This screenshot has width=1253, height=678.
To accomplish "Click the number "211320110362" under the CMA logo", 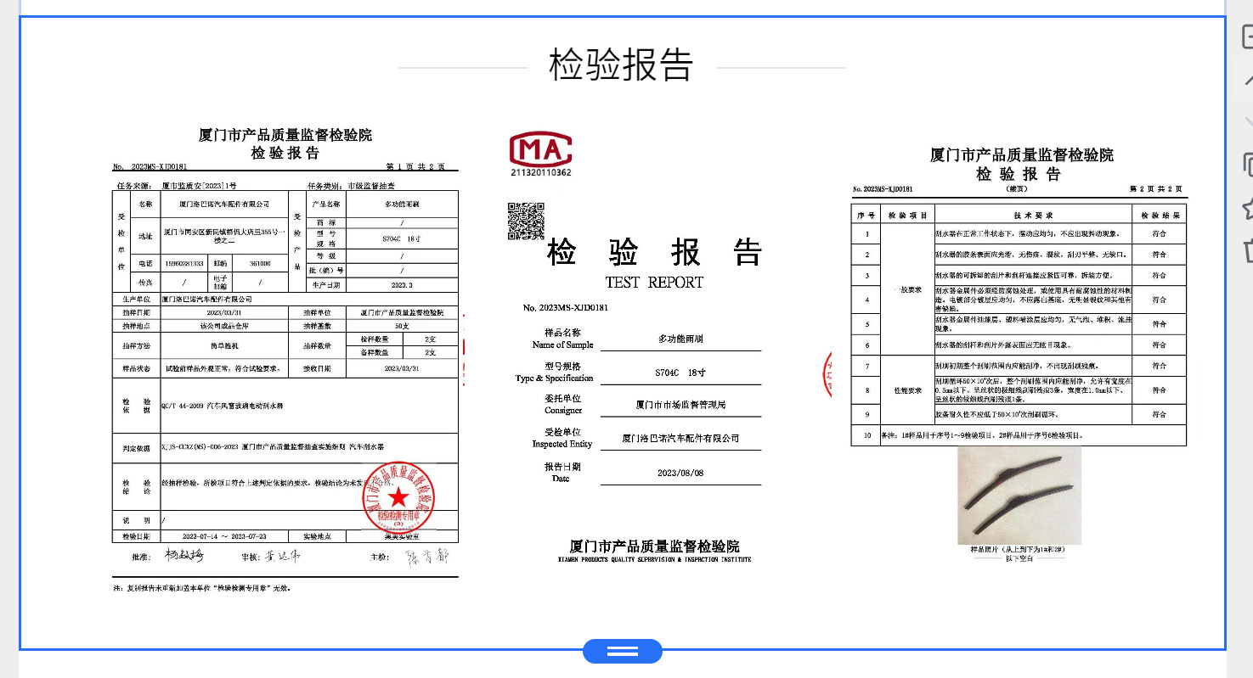I will click(541, 173).
